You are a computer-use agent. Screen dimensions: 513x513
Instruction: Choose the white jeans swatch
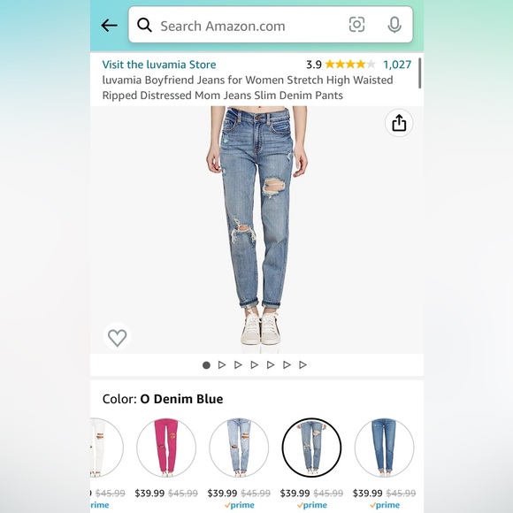pyautogui.click(x=107, y=448)
